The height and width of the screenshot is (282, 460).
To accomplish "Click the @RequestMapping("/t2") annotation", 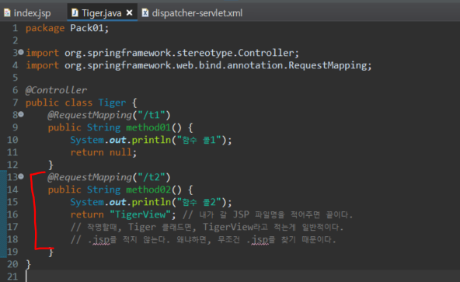I will 109,177.
